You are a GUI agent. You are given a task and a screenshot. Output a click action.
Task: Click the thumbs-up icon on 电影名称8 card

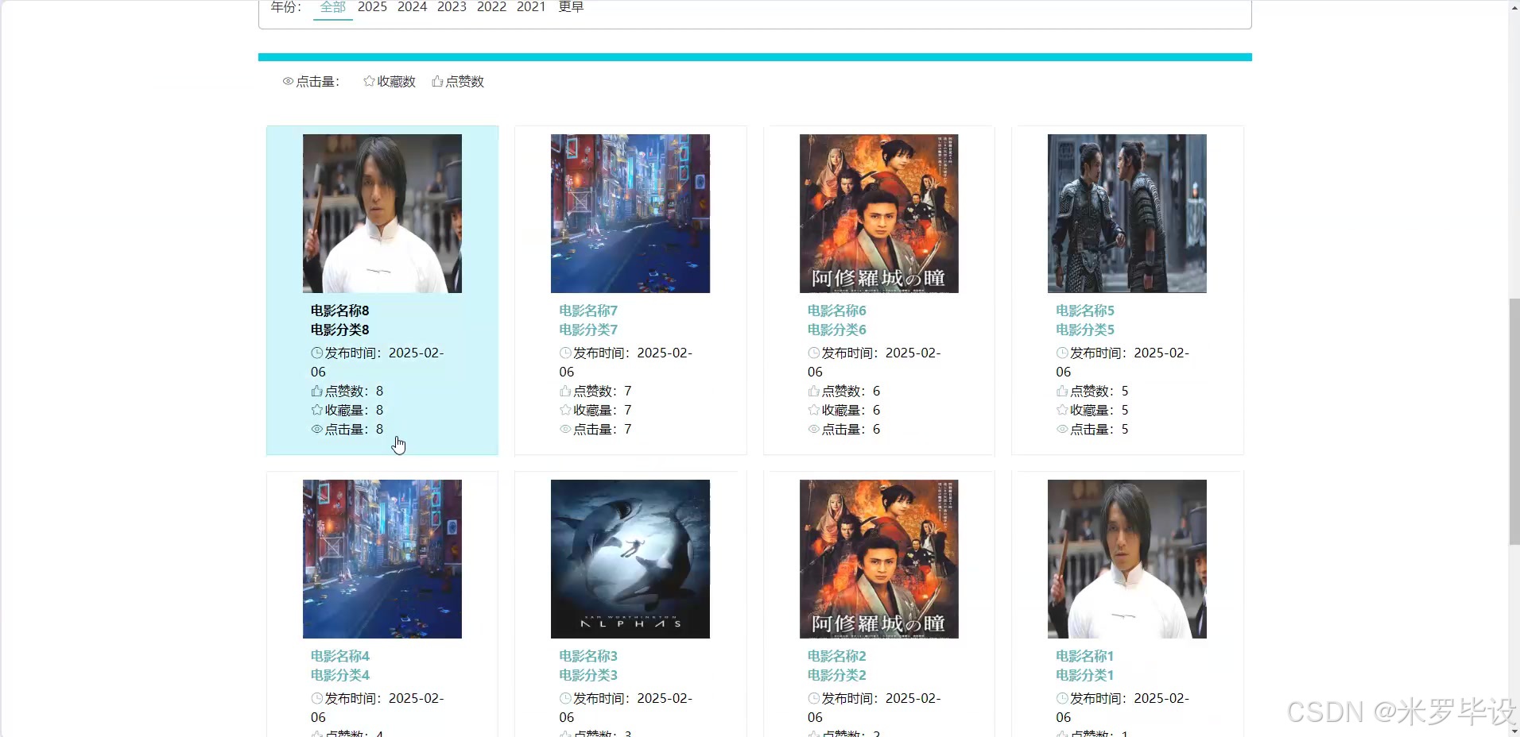[317, 391]
